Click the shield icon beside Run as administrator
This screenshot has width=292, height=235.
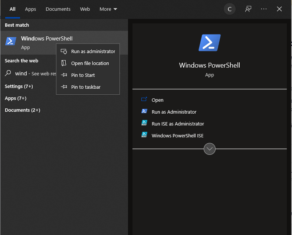(64, 52)
